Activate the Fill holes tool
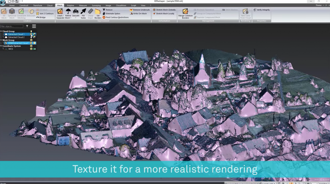330x184 pixels. pyautogui.click(x=83, y=14)
